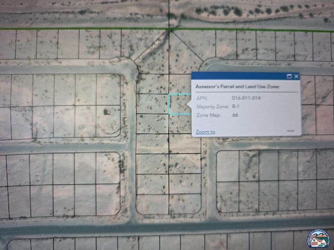Select the parcel left of the highlighted parcel

[x=152, y=104]
